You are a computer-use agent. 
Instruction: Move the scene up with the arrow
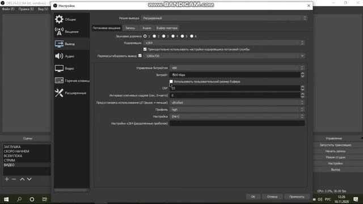point(22,179)
